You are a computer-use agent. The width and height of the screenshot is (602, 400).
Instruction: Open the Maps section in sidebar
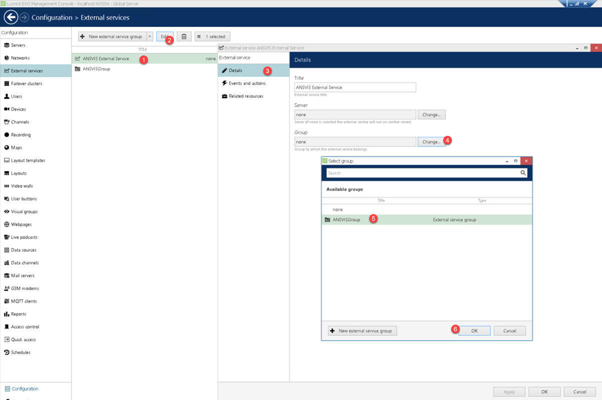pos(17,147)
